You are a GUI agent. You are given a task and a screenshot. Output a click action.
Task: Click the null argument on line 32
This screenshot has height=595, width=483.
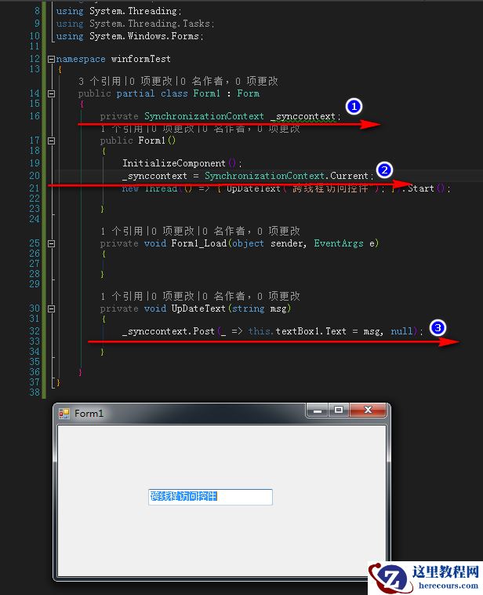[401, 331]
